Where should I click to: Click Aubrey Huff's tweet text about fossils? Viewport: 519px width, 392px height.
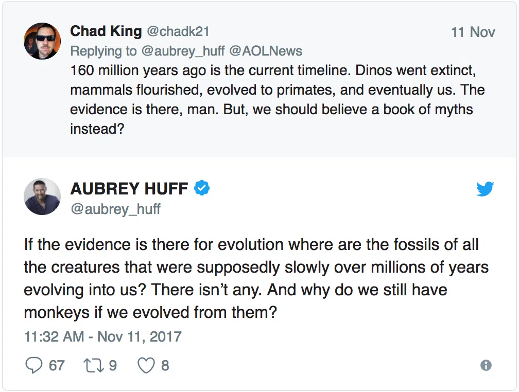(255, 278)
